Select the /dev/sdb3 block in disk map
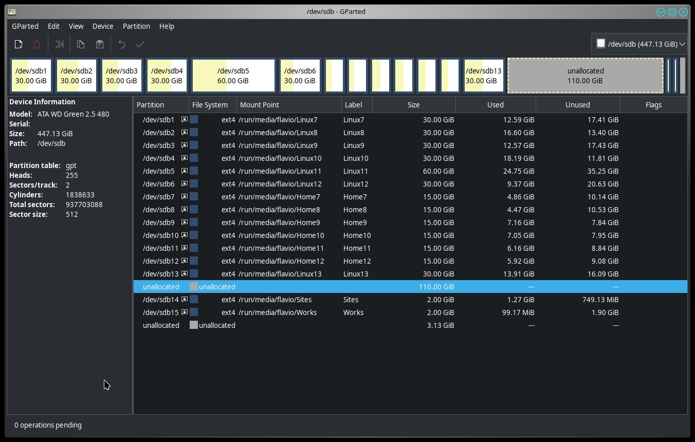695x442 pixels. [121, 76]
